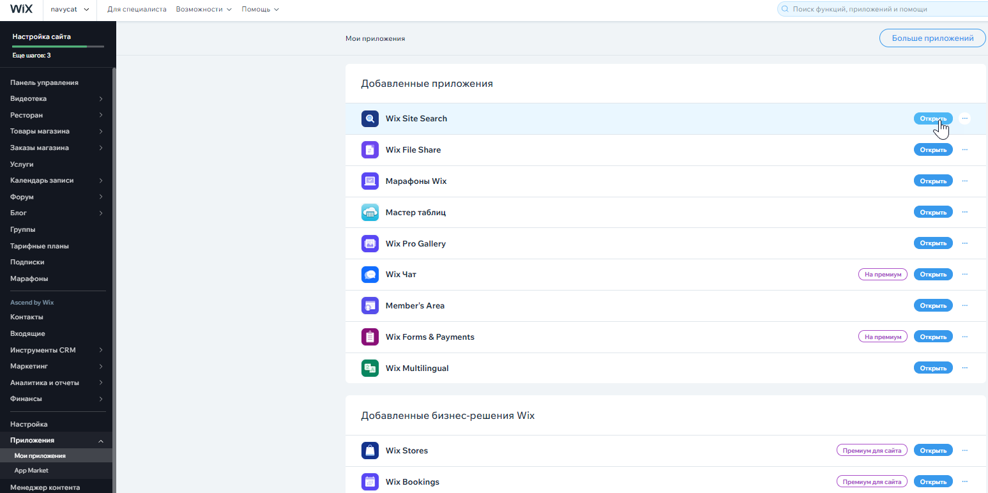988x493 pixels.
Task: Click the search functions and apps field
Action: (882, 10)
